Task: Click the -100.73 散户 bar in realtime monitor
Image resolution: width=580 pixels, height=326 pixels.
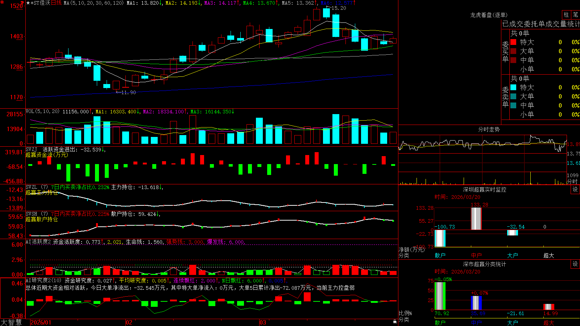Action: (440, 238)
